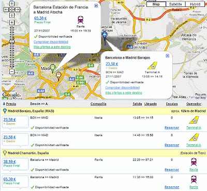
Task: Switch to Satellite map view
Action: (175, 4)
